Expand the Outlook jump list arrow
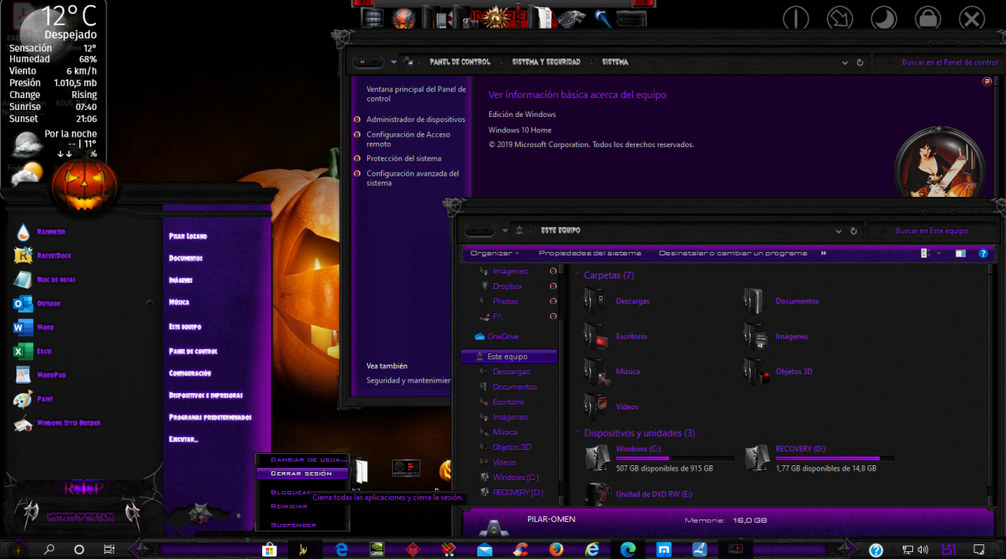The width and height of the screenshot is (1006, 559). click(150, 303)
